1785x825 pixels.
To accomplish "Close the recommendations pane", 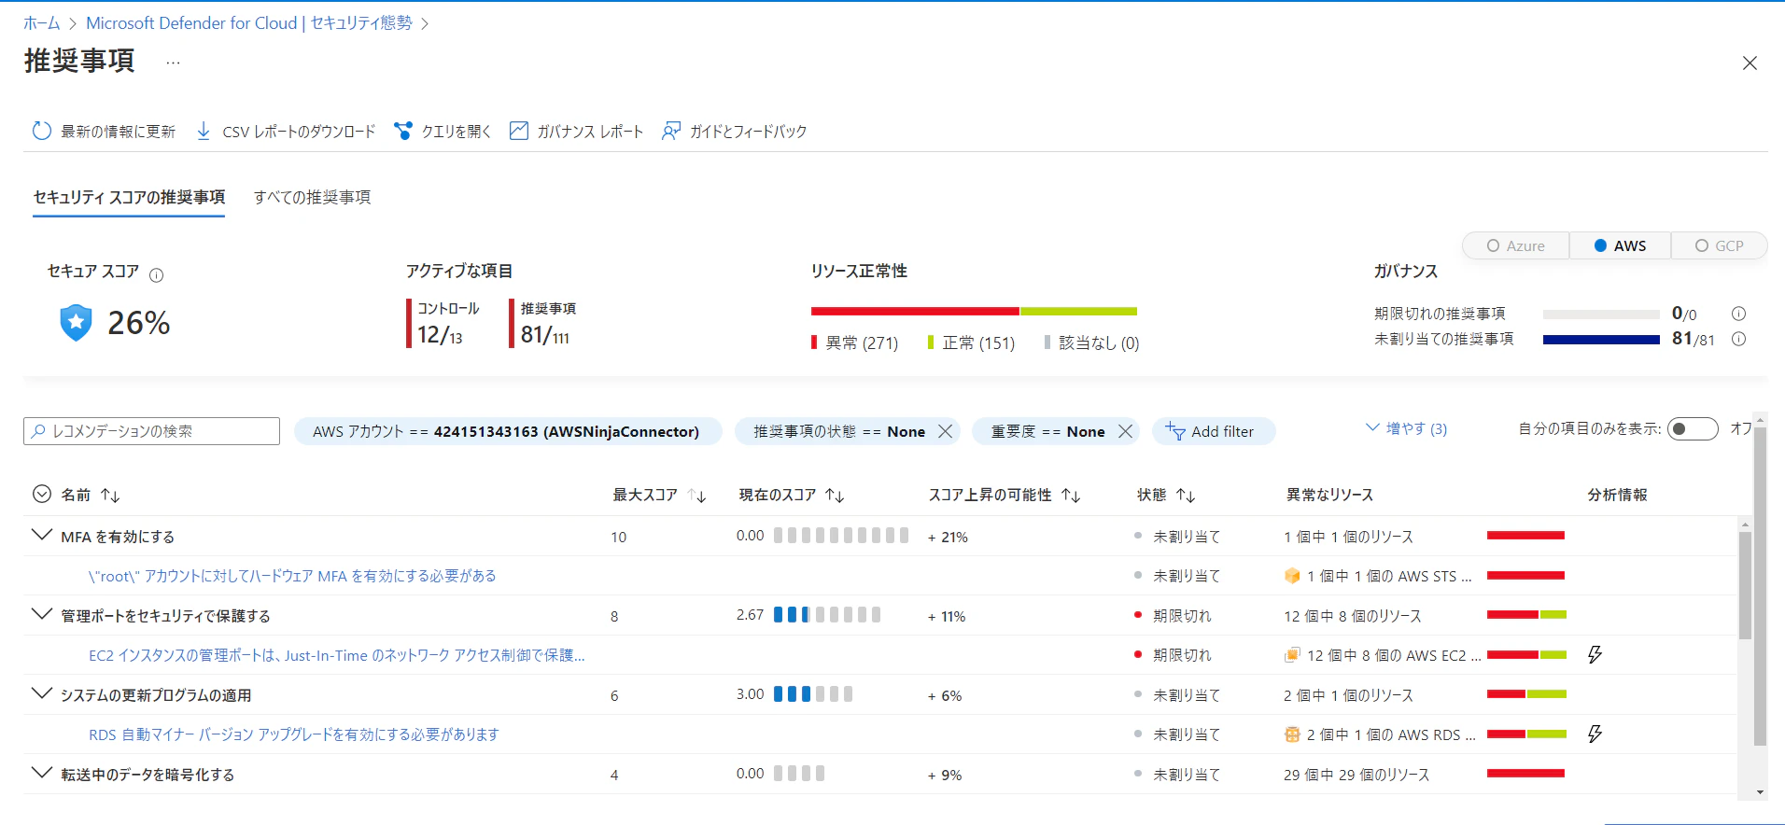I will [x=1750, y=63].
